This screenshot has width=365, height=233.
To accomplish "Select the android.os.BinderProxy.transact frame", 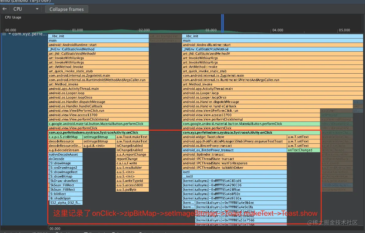I will pos(234,146).
